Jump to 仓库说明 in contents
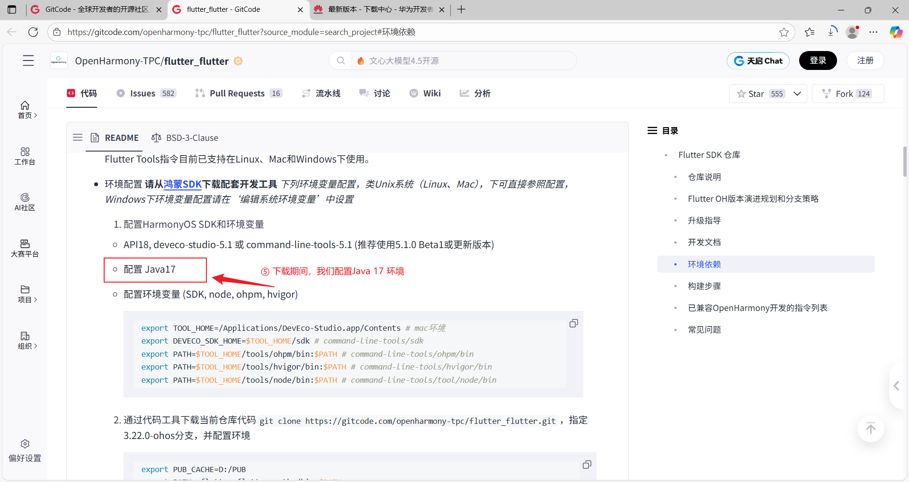Screen dimensions: 909x482 pyautogui.click(x=704, y=177)
